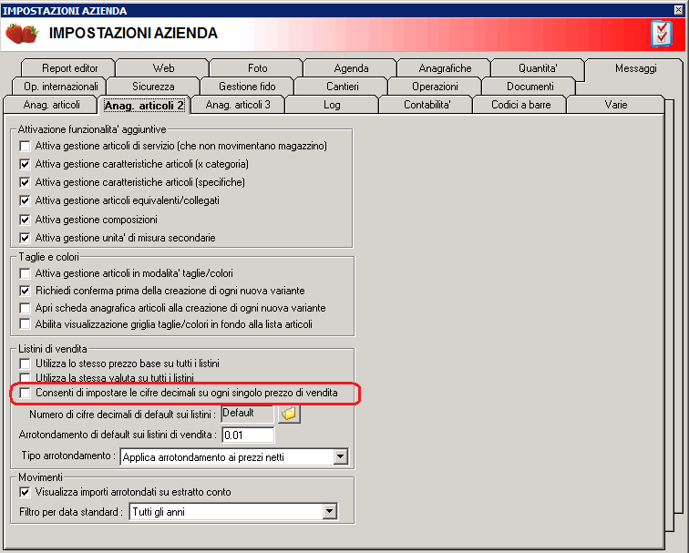Toggle Visualizza importi arrotondati su estratto conto
The width and height of the screenshot is (689, 553).
[25, 492]
